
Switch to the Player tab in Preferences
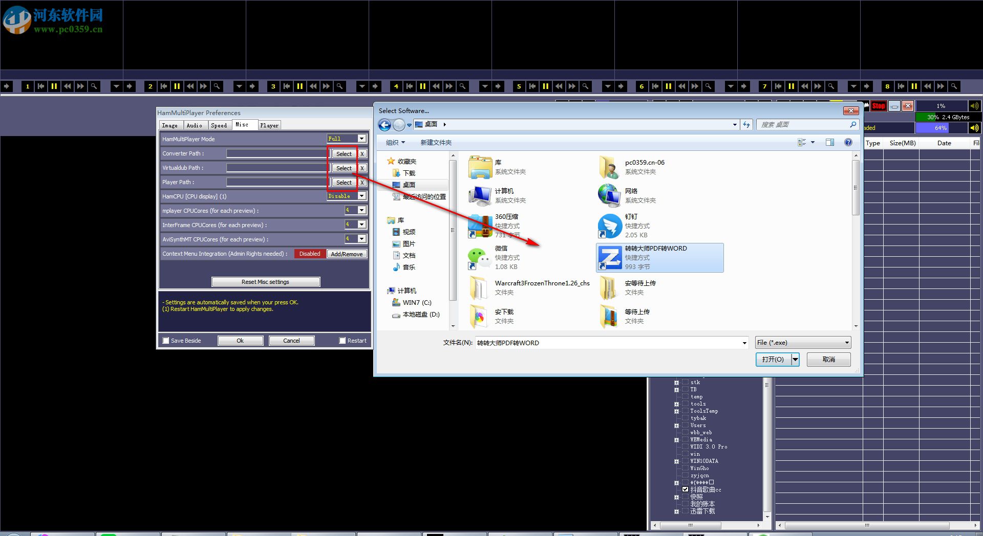click(x=269, y=125)
